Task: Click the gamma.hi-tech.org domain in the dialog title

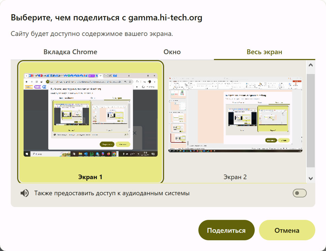Action: pyautogui.click(x=165, y=18)
